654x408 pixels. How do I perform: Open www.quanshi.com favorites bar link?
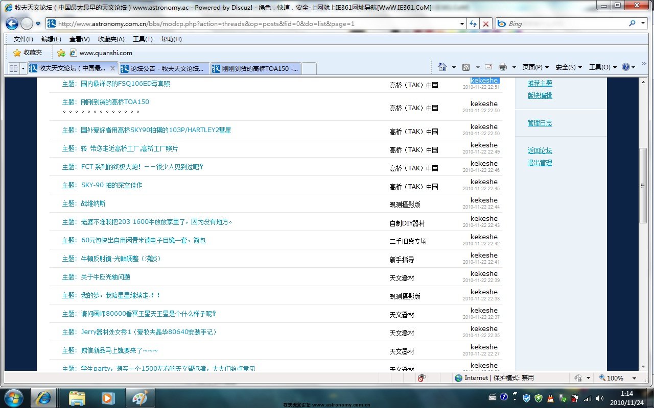click(x=101, y=53)
